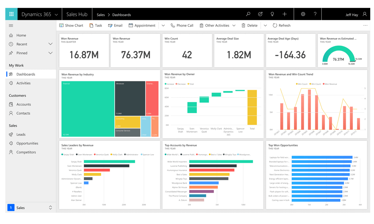
Task: Click the Pinned item in sidebar
Action: [22, 53]
